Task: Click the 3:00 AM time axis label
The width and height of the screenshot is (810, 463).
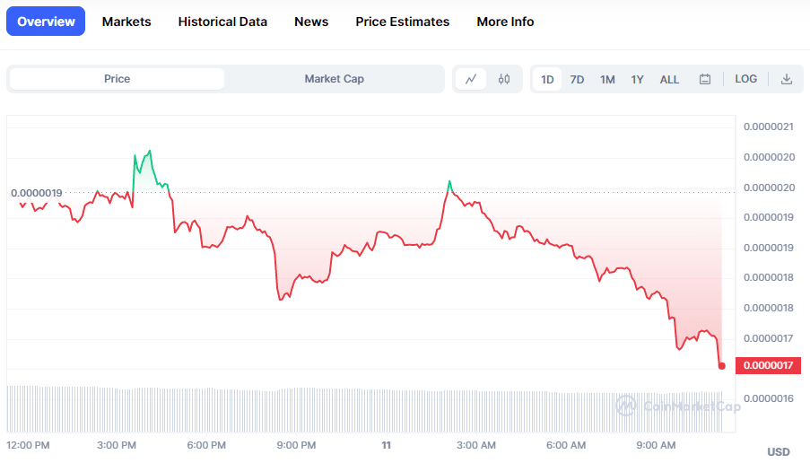Action: (x=476, y=445)
